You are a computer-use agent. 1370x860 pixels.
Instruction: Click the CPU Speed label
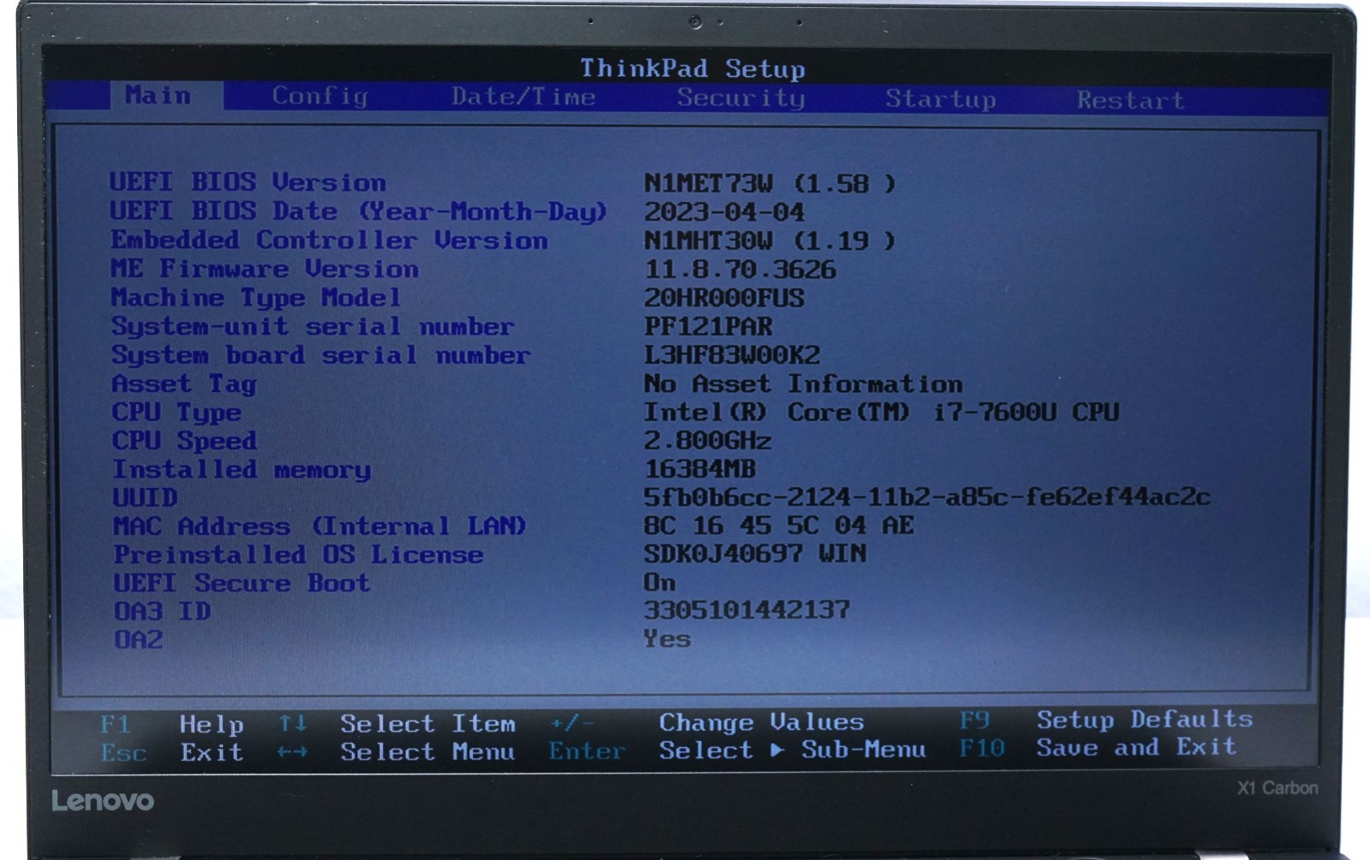(x=184, y=441)
